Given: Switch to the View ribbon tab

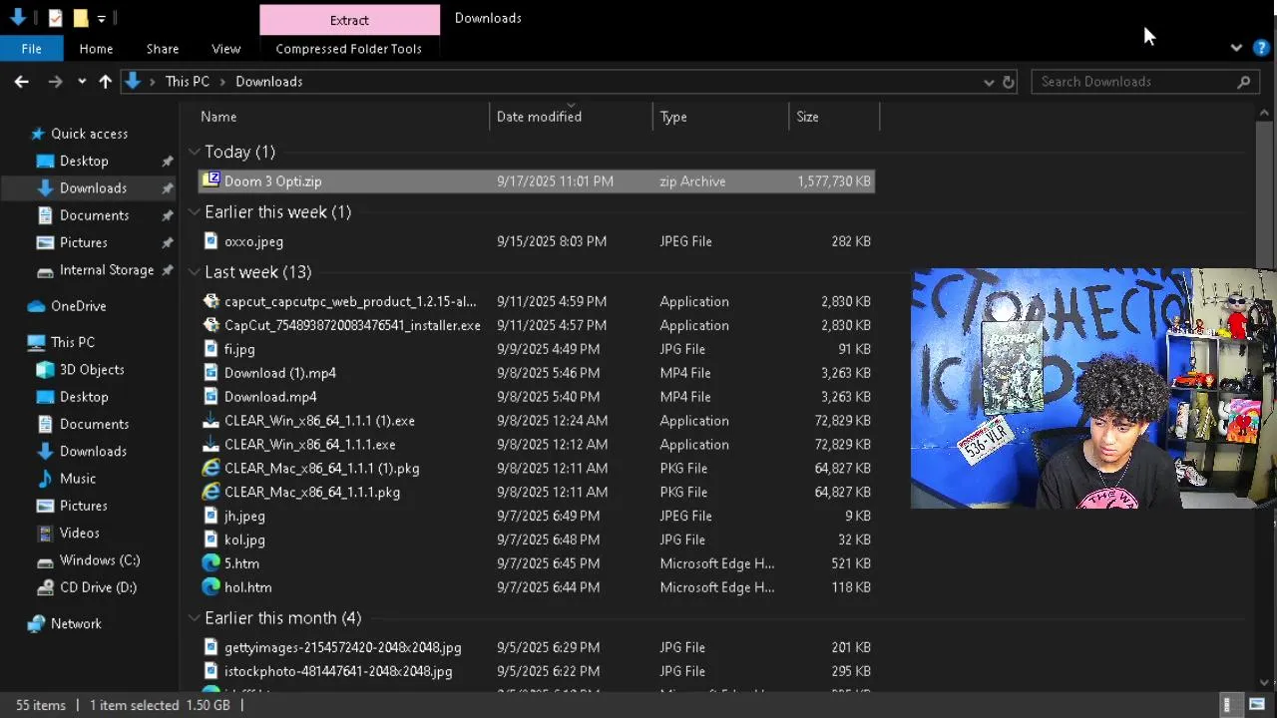Looking at the screenshot, I should (x=226, y=48).
